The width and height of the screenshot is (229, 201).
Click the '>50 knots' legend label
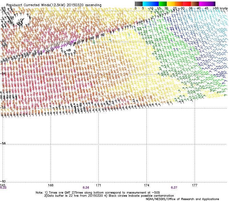[220, 8]
